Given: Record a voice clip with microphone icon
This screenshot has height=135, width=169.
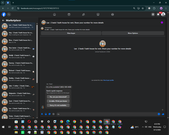Looking at the screenshot, I should click(x=42, y=114).
